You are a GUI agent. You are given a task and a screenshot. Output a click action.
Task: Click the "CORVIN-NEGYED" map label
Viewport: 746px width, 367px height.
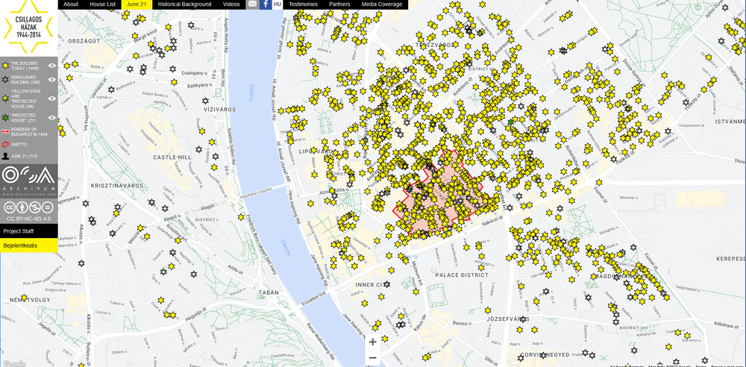click(x=544, y=354)
